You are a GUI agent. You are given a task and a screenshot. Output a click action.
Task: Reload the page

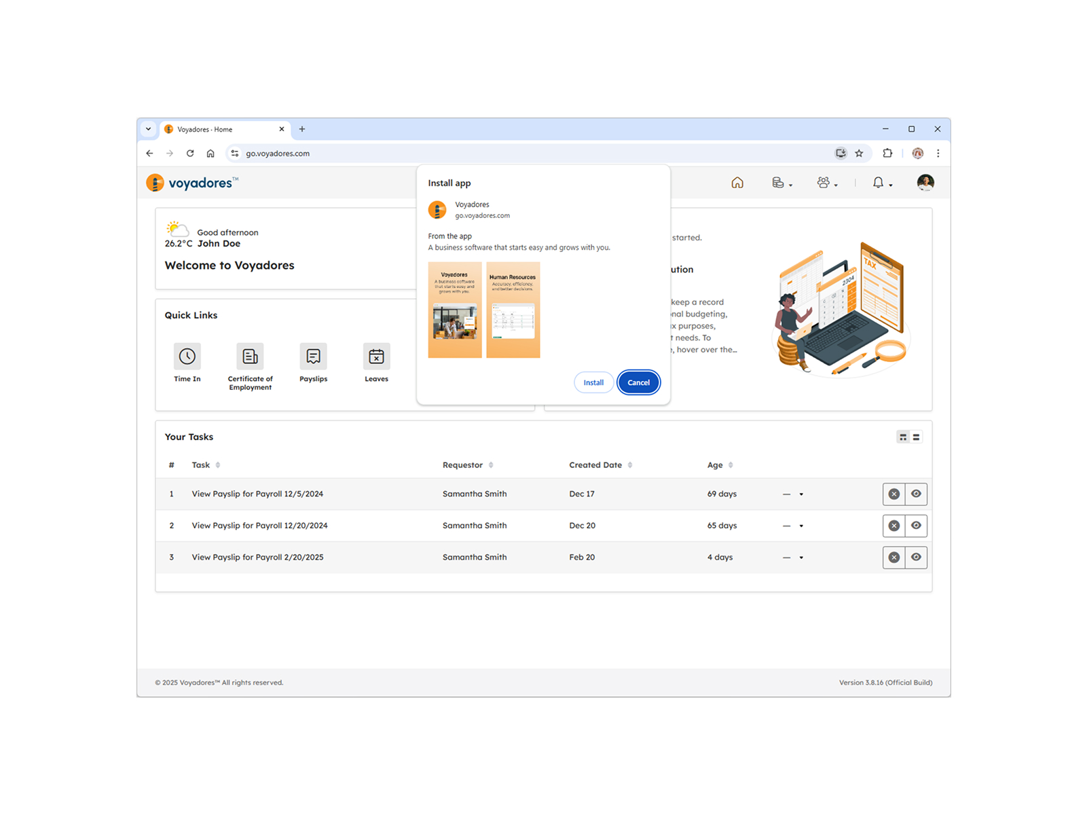[x=190, y=153]
